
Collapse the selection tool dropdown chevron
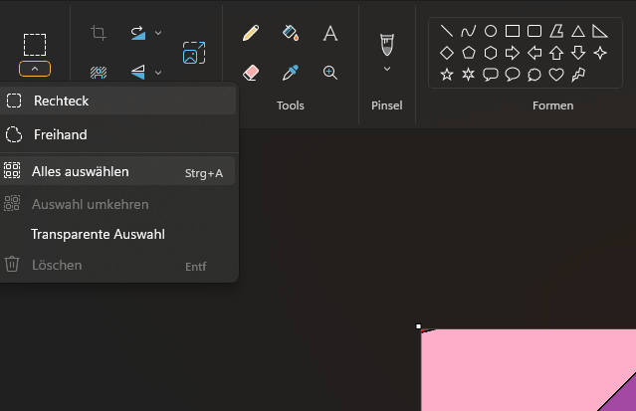(x=35, y=69)
